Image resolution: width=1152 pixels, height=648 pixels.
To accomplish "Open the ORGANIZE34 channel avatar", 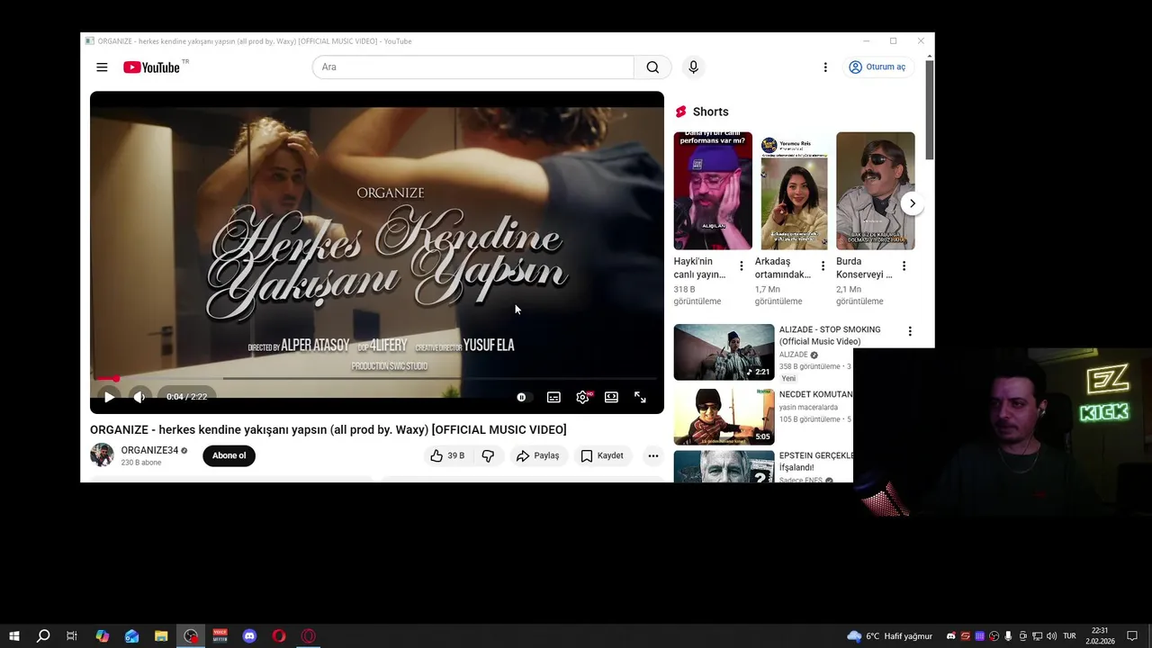I will tap(102, 454).
